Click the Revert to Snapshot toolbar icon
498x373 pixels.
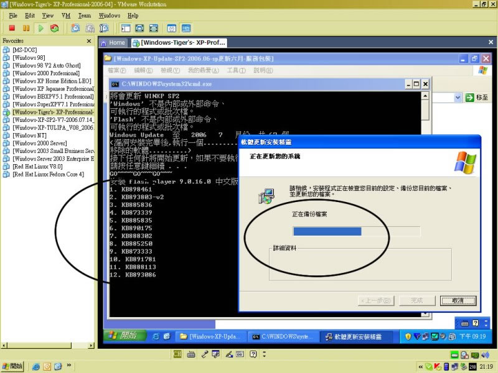pos(90,28)
